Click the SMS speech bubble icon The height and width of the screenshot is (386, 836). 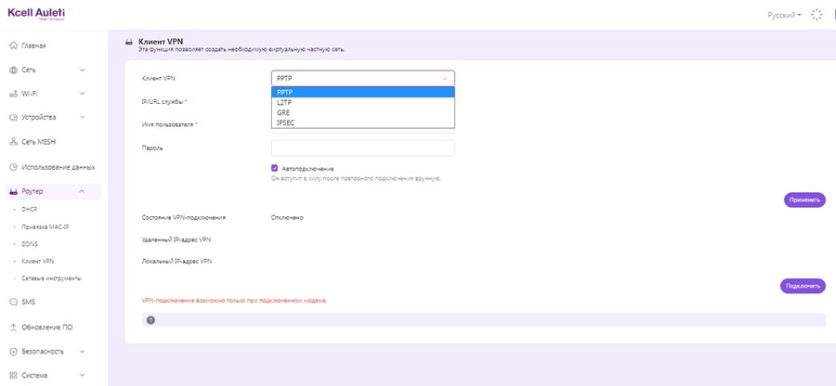point(13,302)
